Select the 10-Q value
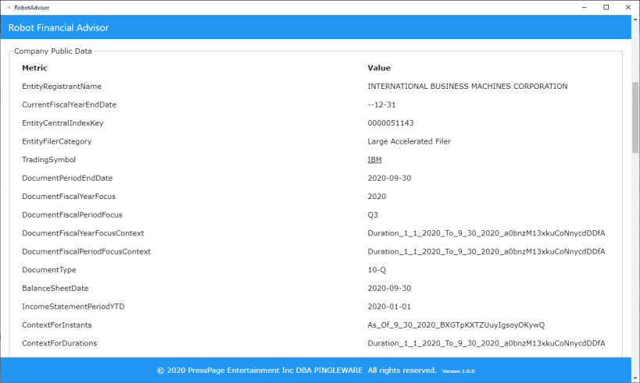Screen dimensions: 640x383 click(377, 270)
